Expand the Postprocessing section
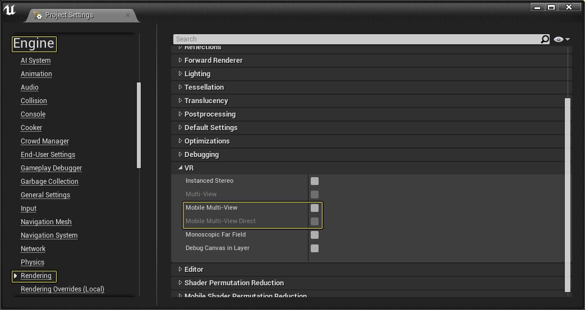585x310 pixels. click(180, 114)
